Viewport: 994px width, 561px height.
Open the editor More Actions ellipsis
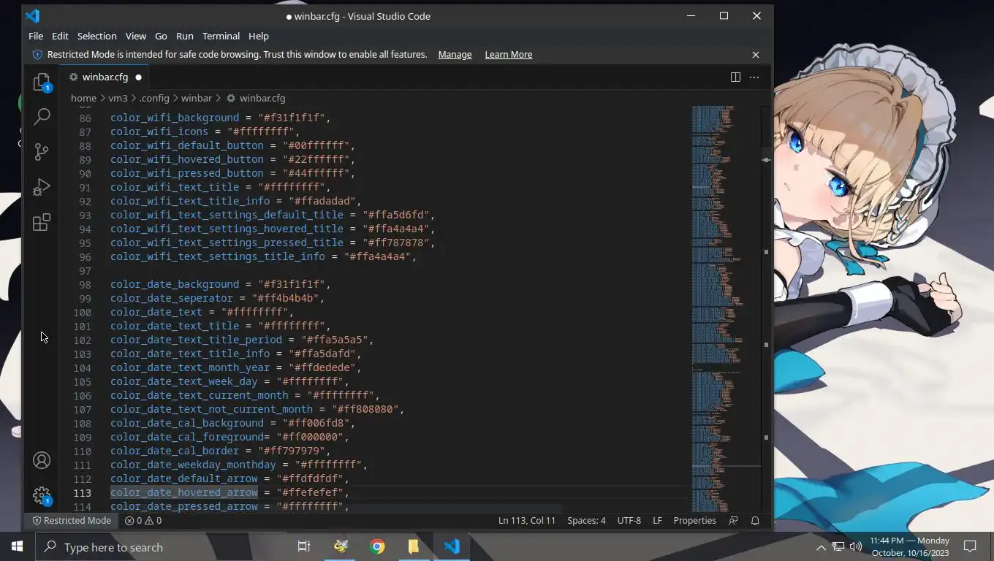(x=754, y=77)
